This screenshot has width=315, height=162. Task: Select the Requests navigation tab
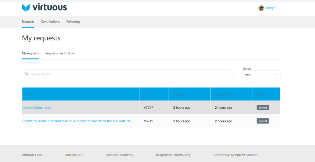28,22
